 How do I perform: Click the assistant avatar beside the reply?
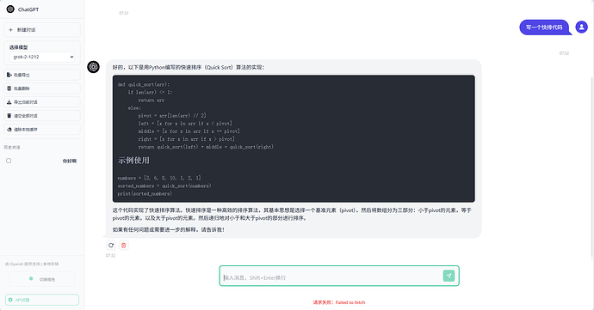[x=93, y=67]
